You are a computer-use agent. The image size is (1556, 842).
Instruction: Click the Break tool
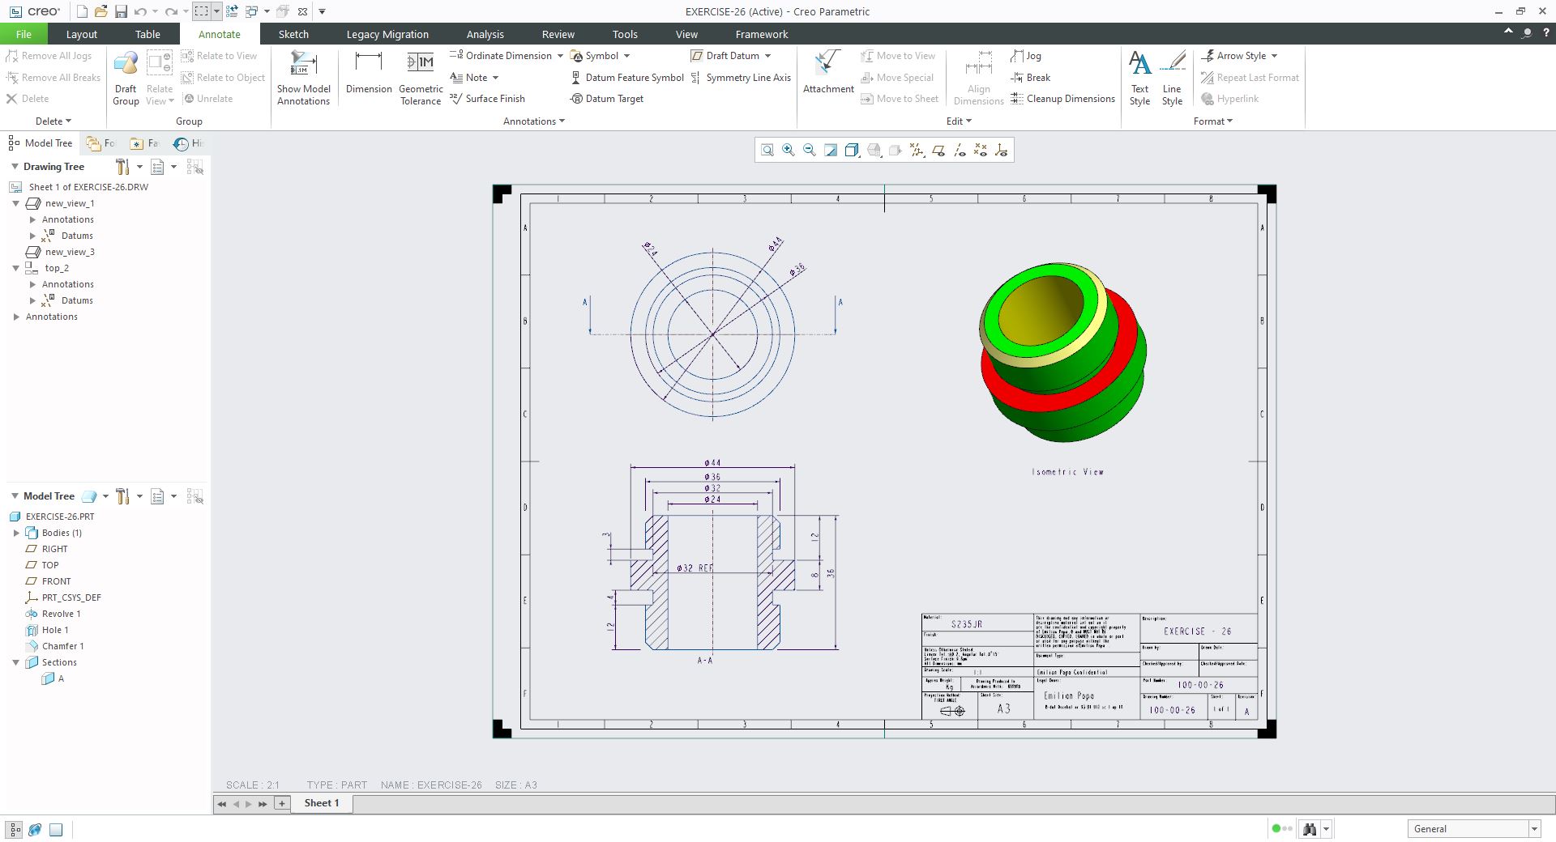[x=1031, y=78]
